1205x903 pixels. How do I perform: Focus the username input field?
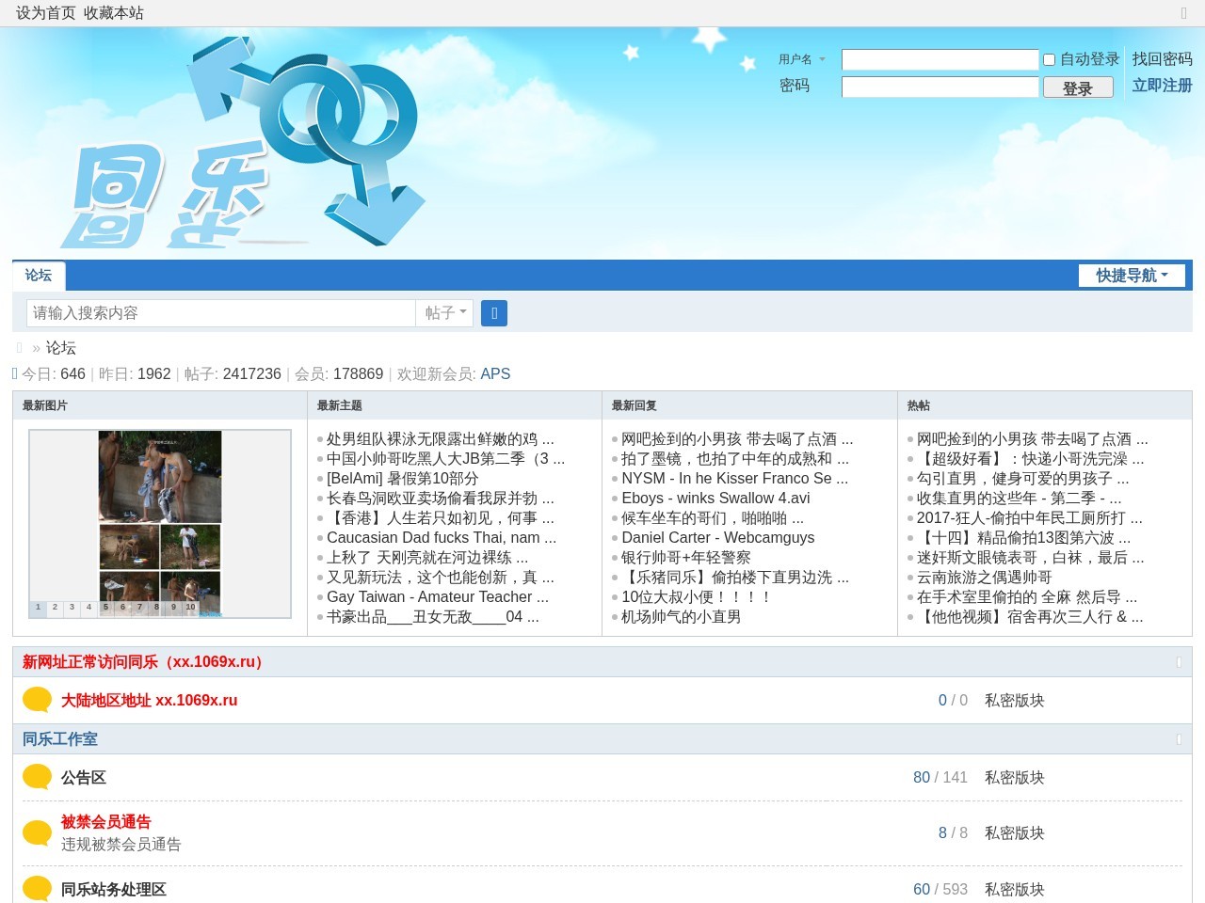click(940, 60)
